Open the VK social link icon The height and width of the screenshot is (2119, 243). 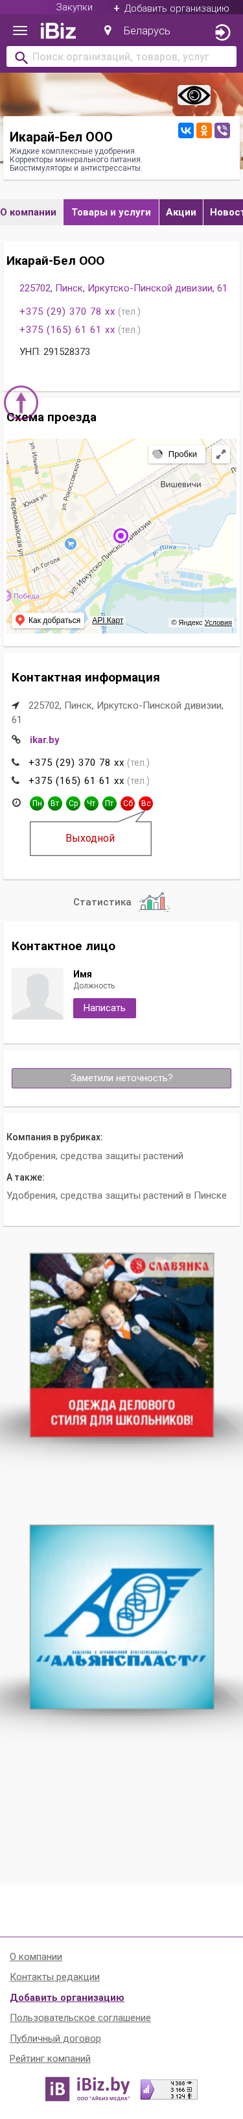[x=185, y=130]
